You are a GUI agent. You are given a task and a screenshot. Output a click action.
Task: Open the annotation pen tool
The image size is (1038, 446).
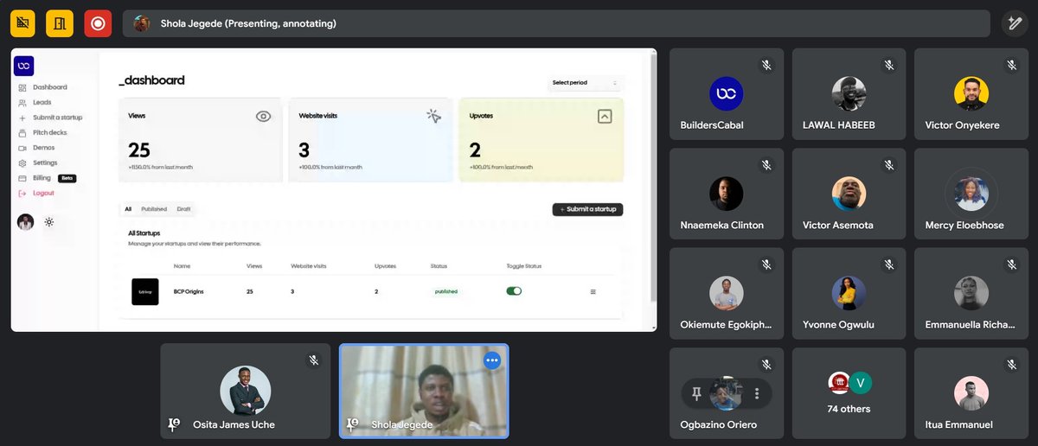(1014, 23)
